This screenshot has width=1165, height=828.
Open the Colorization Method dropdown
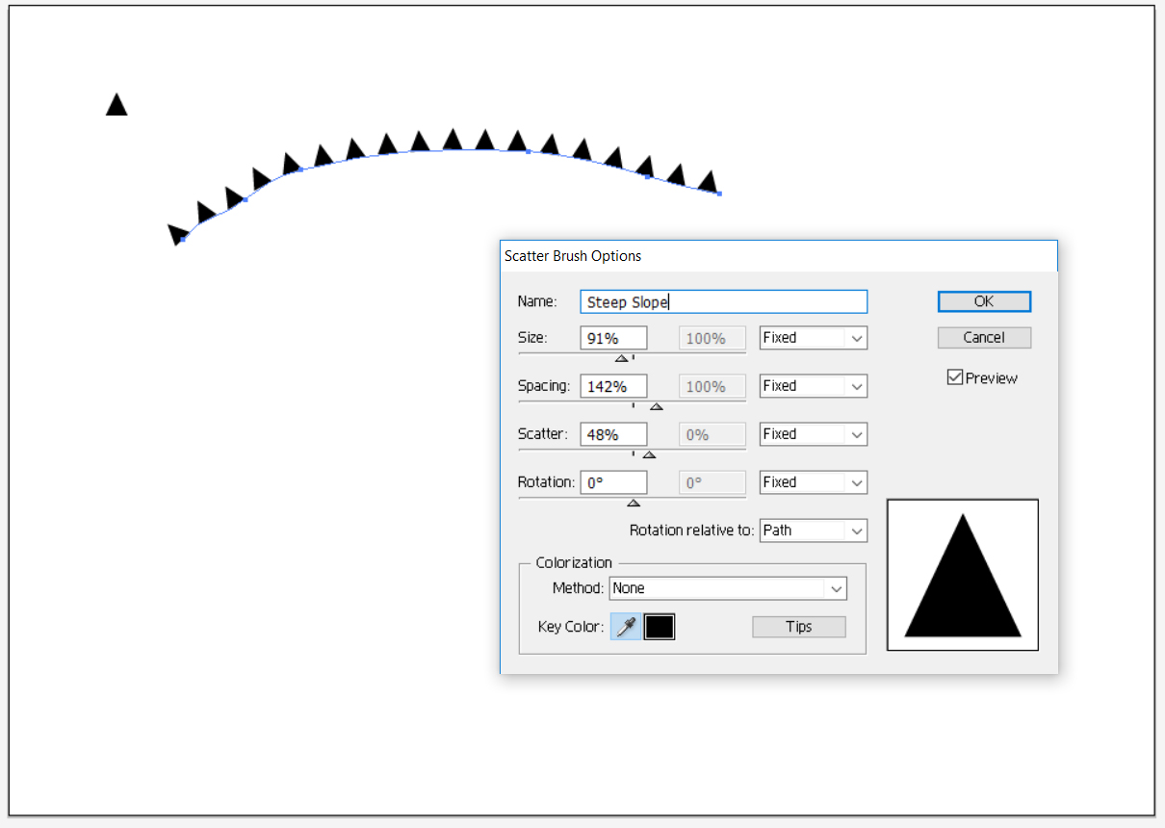pos(728,588)
